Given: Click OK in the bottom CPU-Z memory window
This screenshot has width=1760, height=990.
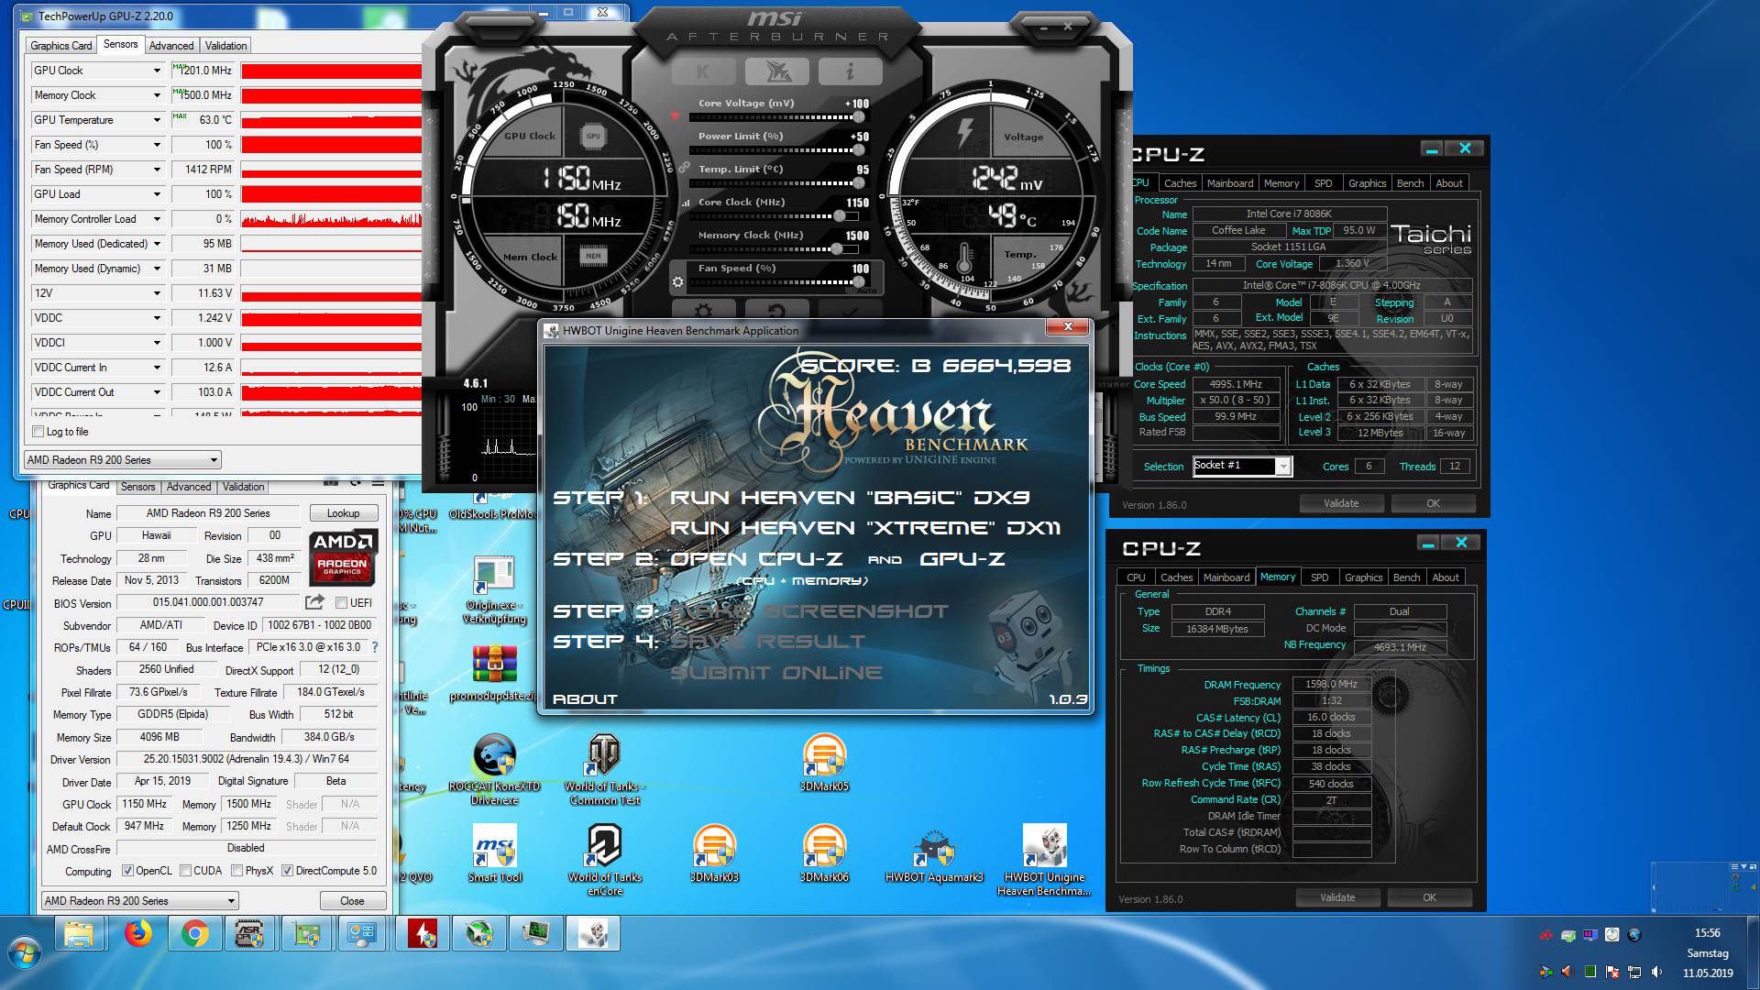Looking at the screenshot, I should tap(1429, 897).
